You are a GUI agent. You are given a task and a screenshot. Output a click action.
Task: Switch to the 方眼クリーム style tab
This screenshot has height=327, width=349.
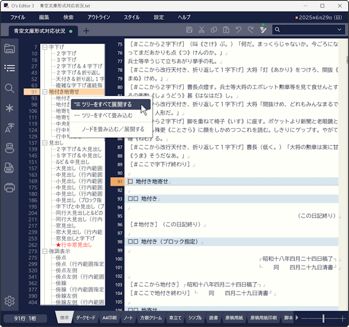point(151,318)
